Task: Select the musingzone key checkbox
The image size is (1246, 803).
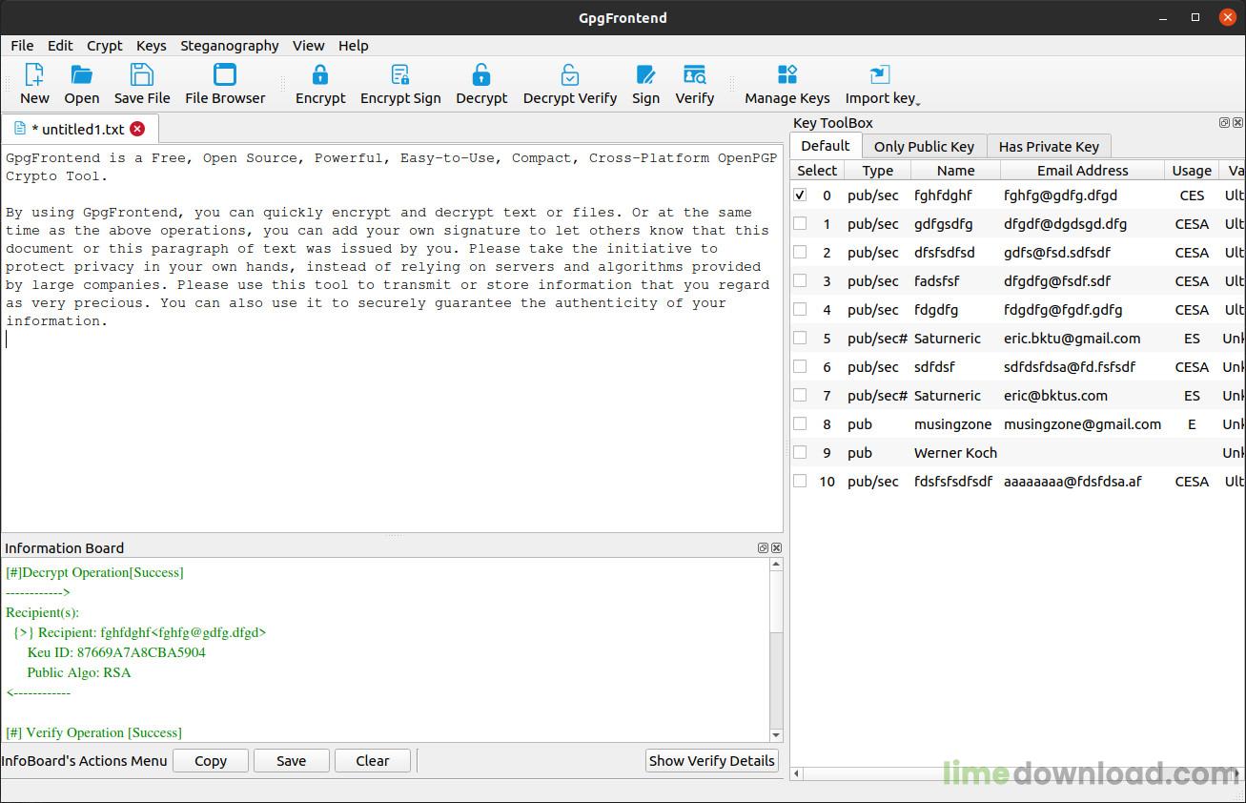Action: pyautogui.click(x=800, y=423)
